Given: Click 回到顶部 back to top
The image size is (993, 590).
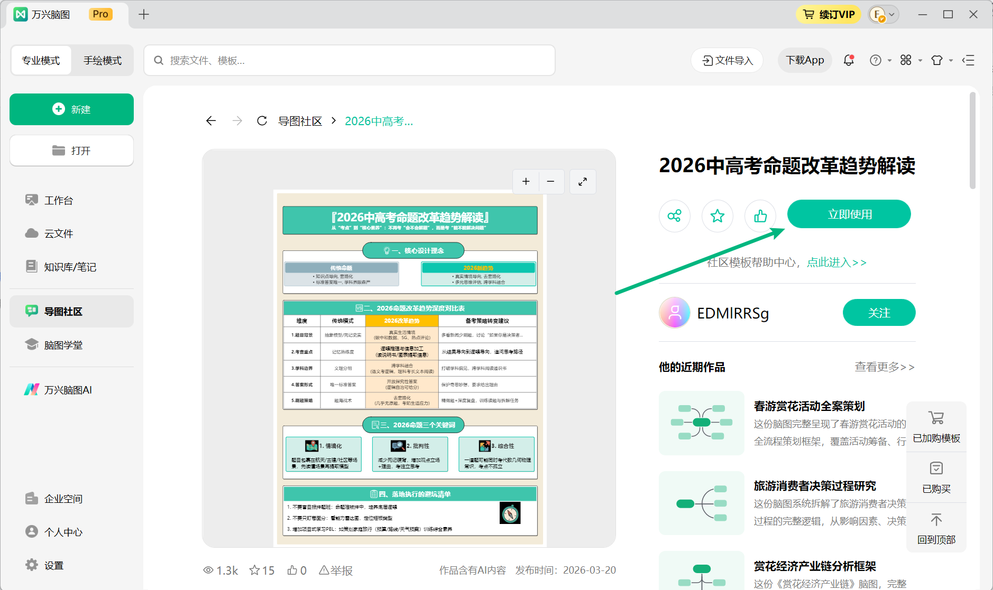Looking at the screenshot, I should point(936,528).
